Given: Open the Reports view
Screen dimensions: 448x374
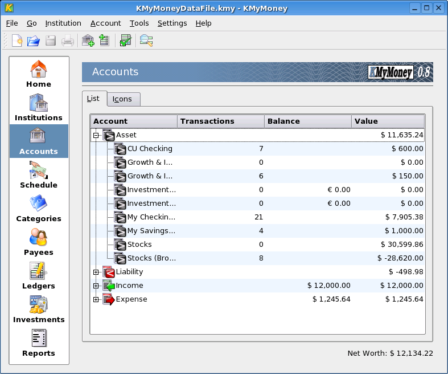Looking at the screenshot, I should pyautogui.click(x=39, y=343).
